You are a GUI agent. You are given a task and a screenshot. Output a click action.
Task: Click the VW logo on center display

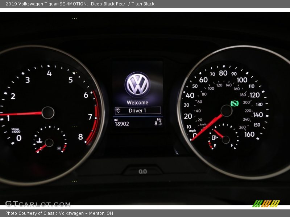(x=137, y=85)
